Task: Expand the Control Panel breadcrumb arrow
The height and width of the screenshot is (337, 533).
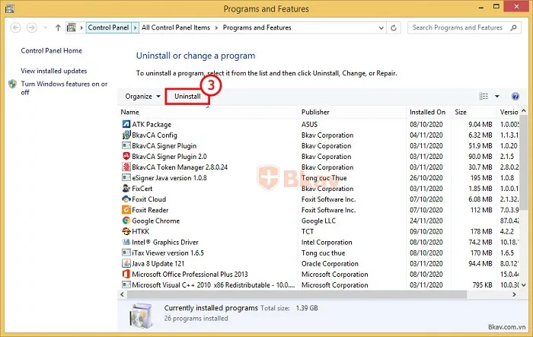Action: point(136,27)
